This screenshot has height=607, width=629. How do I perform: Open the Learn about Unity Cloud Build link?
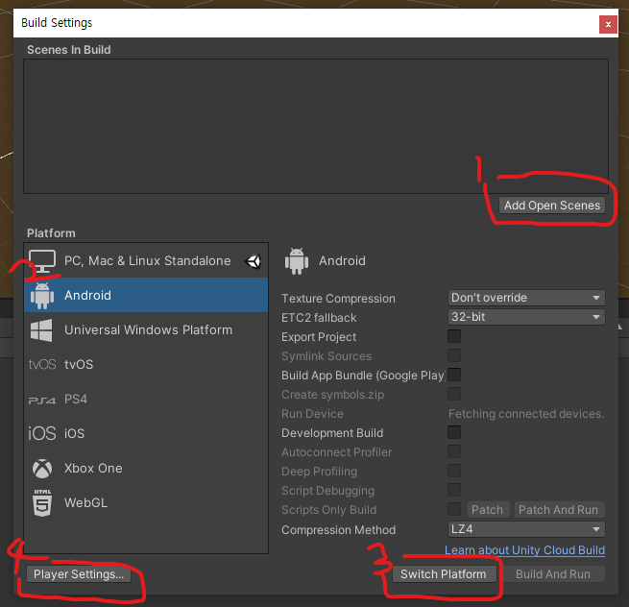(x=524, y=550)
